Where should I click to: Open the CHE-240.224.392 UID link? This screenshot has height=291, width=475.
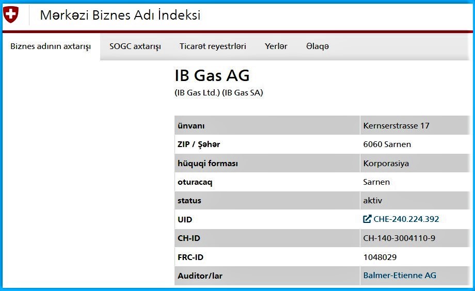pos(406,219)
